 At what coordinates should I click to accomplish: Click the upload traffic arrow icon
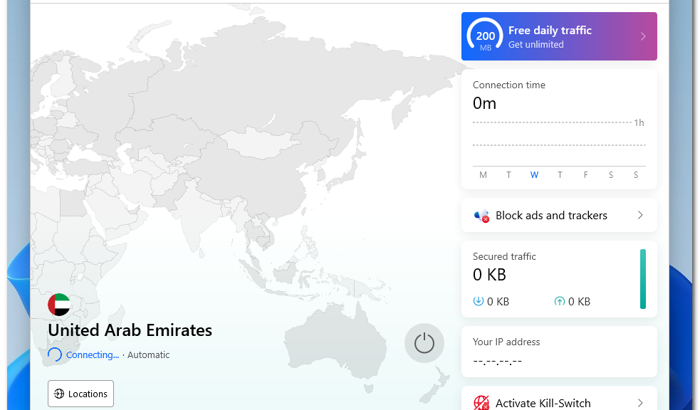(560, 302)
